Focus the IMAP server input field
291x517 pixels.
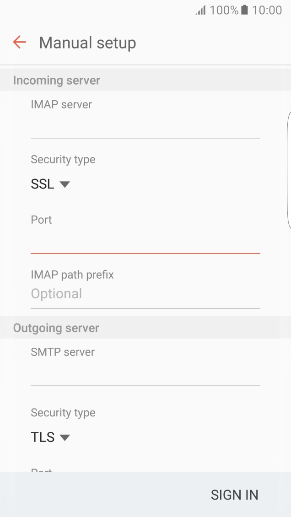145,126
